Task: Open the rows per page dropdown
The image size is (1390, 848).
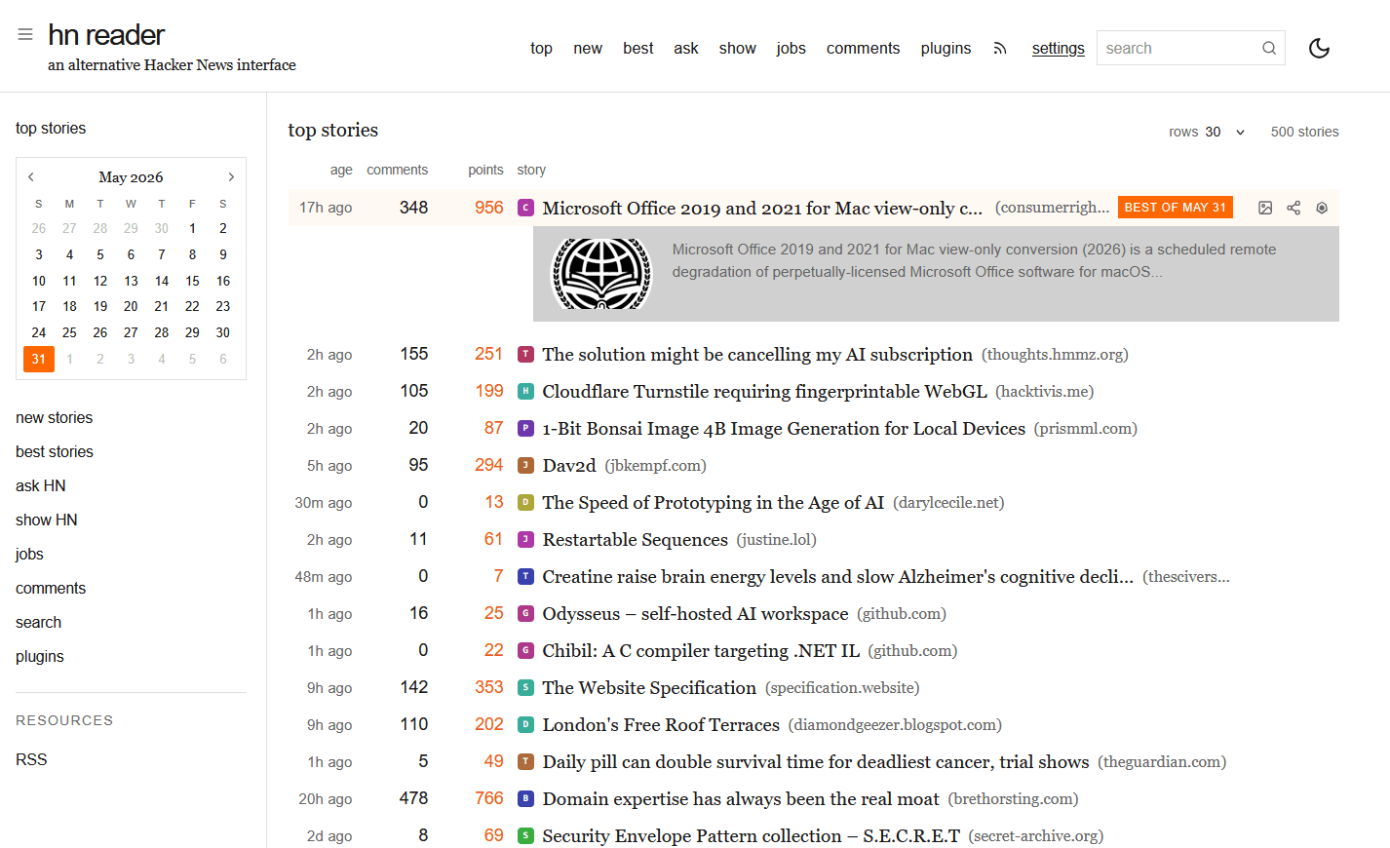Action: click(x=1225, y=132)
